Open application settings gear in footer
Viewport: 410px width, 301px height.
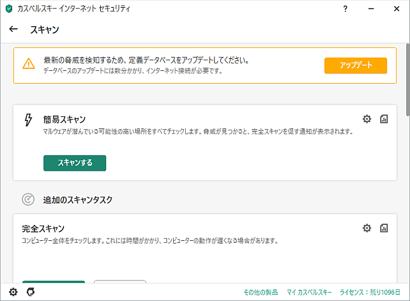pyautogui.click(x=13, y=292)
